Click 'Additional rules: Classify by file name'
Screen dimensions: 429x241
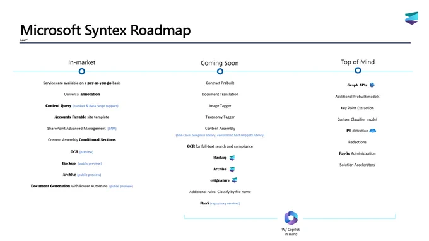click(x=220, y=192)
